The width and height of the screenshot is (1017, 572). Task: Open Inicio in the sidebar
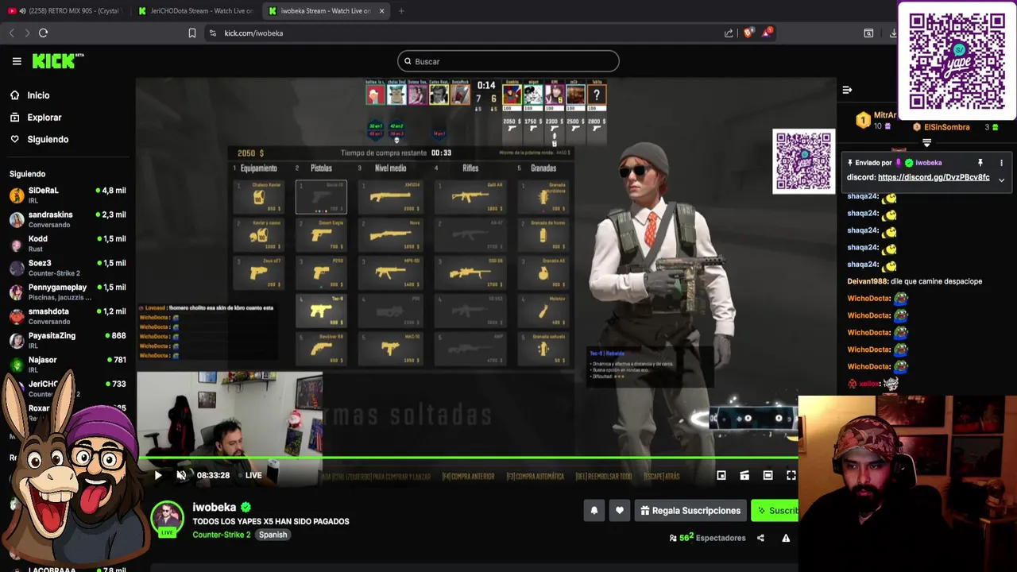(x=38, y=95)
